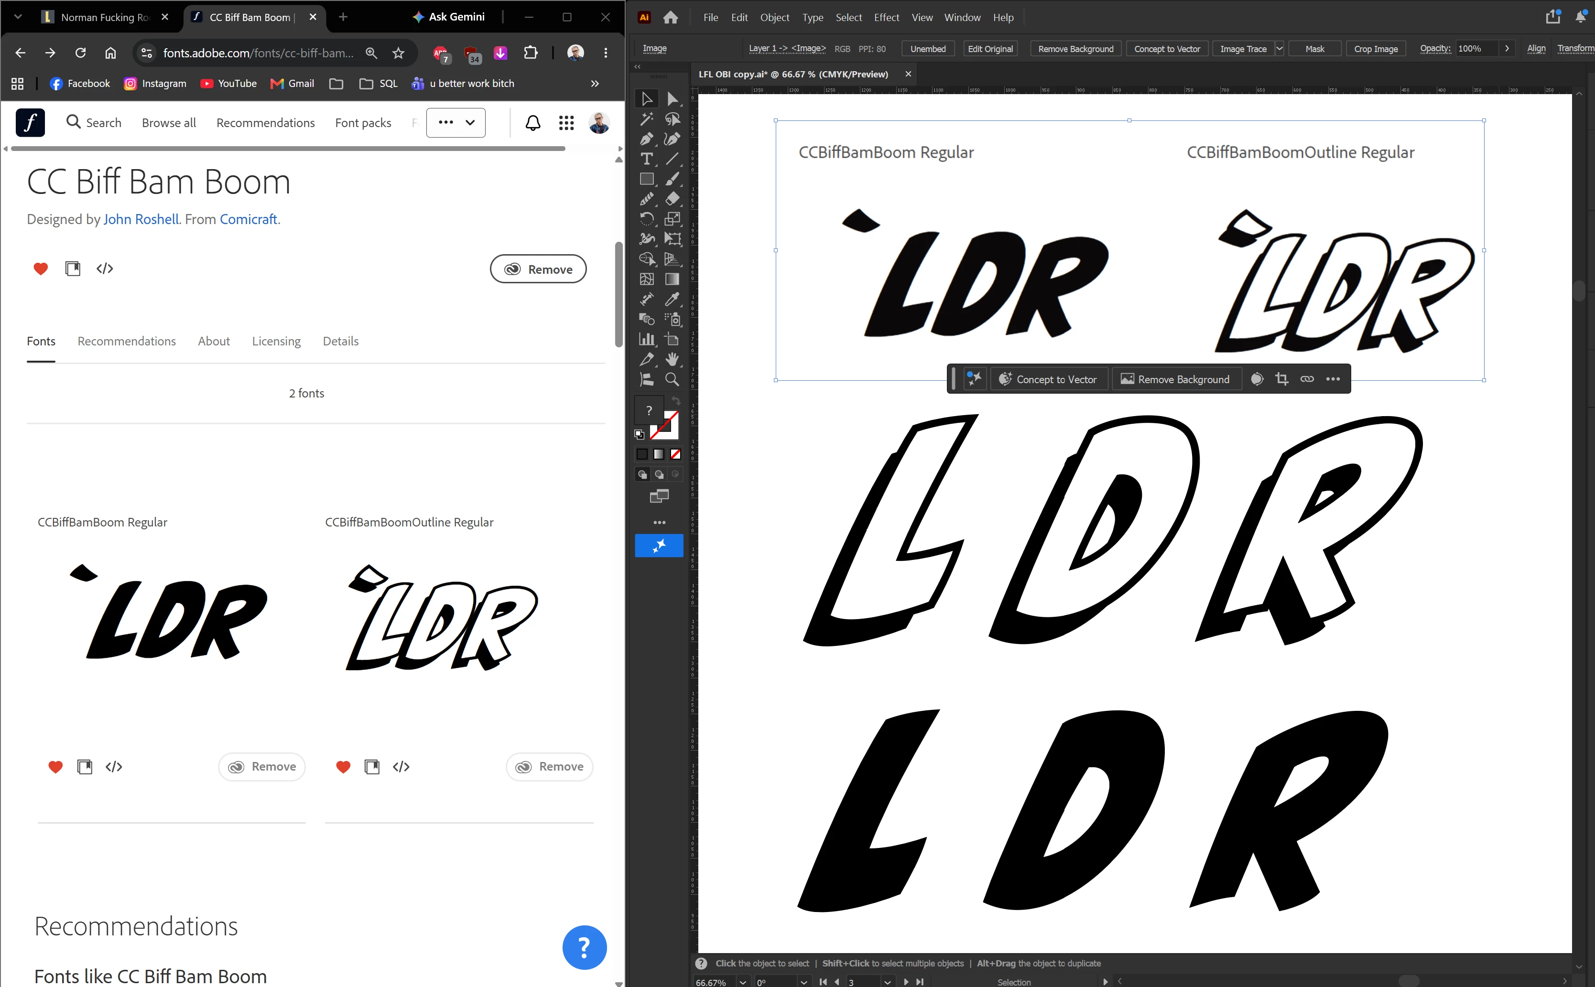Select the Column Graph tool
This screenshot has width=1595, height=987.
pyautogui.click(x=647, y=340)
